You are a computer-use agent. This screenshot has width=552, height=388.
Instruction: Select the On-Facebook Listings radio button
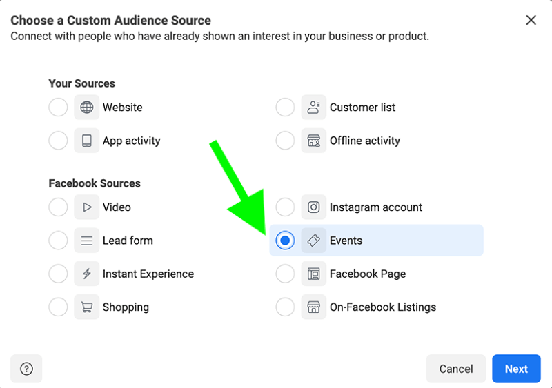(x=285, y=307)
